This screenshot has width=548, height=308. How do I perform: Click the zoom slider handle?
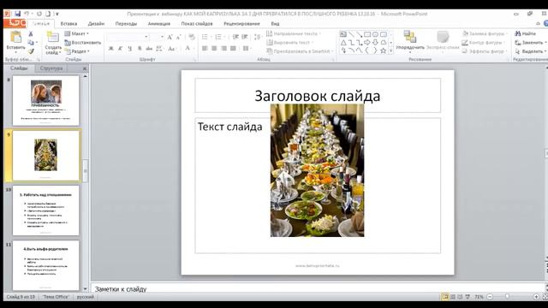tap(507, 297)
